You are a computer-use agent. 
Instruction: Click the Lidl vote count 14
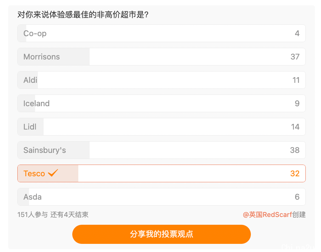[295, 127]
